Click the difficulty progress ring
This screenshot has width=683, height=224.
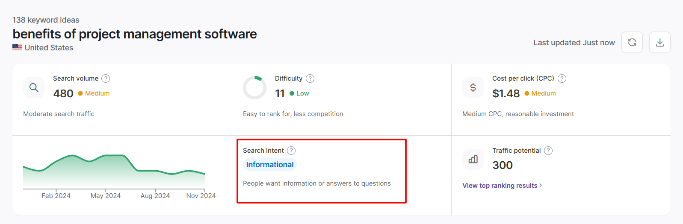[254, 88]
